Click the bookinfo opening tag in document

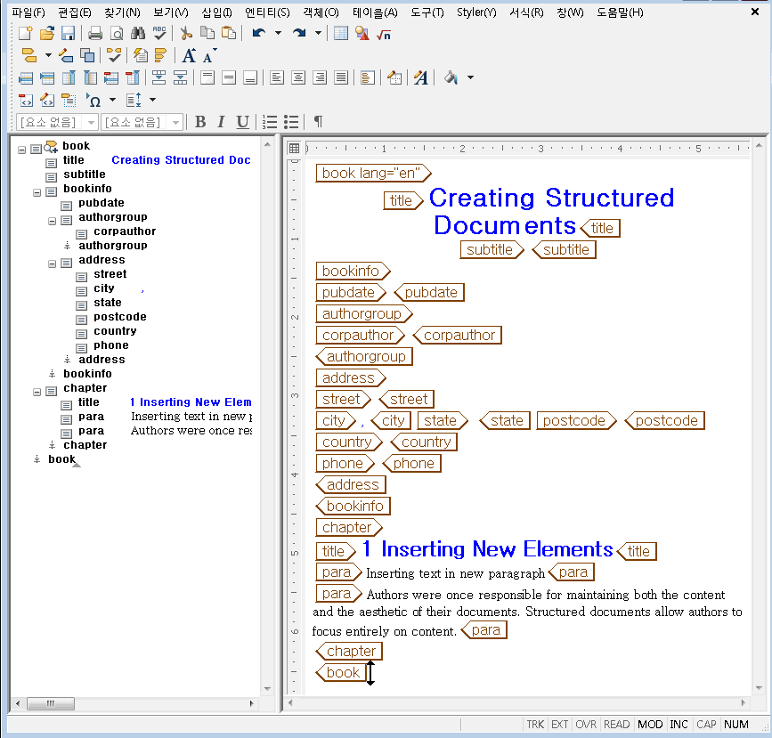353,271
